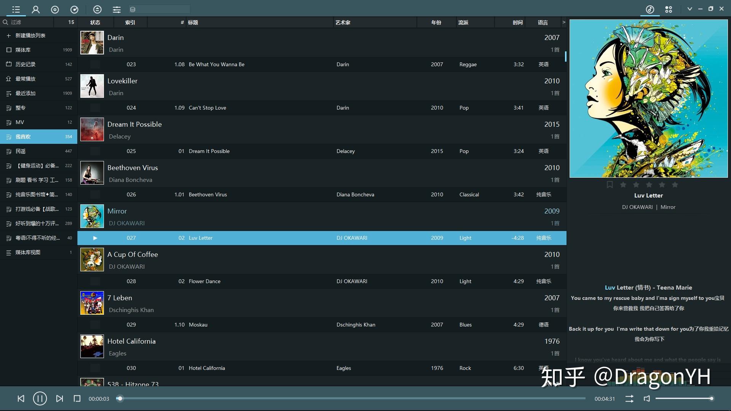This screenshot has height=411, width=731.
Task: Open the artists view icon
Action: pos(36,9)
